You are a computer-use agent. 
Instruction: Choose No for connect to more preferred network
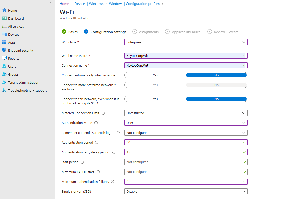coord(216,85)
